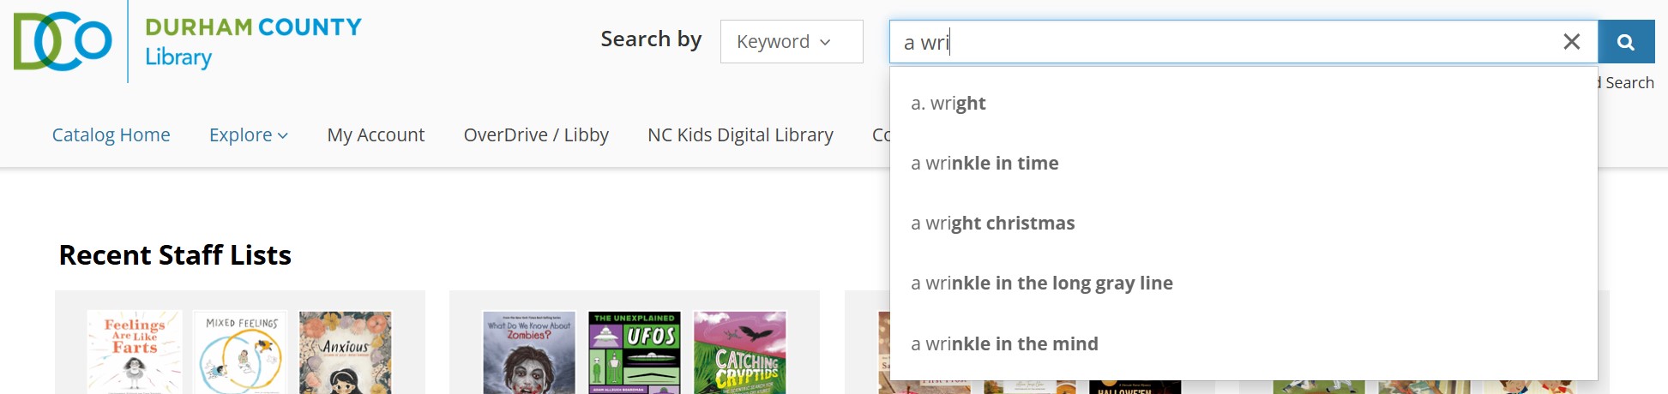Visit NC Kids Digital Library
Image resolution: width=1668 pixels, height=394 pixels.
coord(740,135)
